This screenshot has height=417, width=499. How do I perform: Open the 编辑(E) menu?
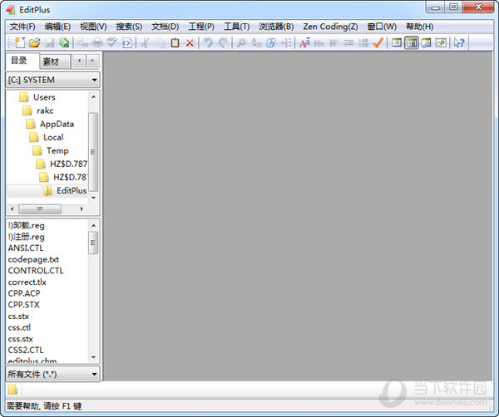(x=57, y=27)
